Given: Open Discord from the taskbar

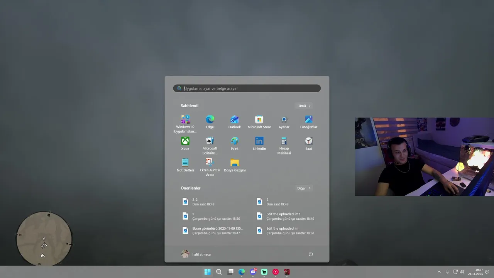Looking at the screenshot, I should tap(253, 272).
